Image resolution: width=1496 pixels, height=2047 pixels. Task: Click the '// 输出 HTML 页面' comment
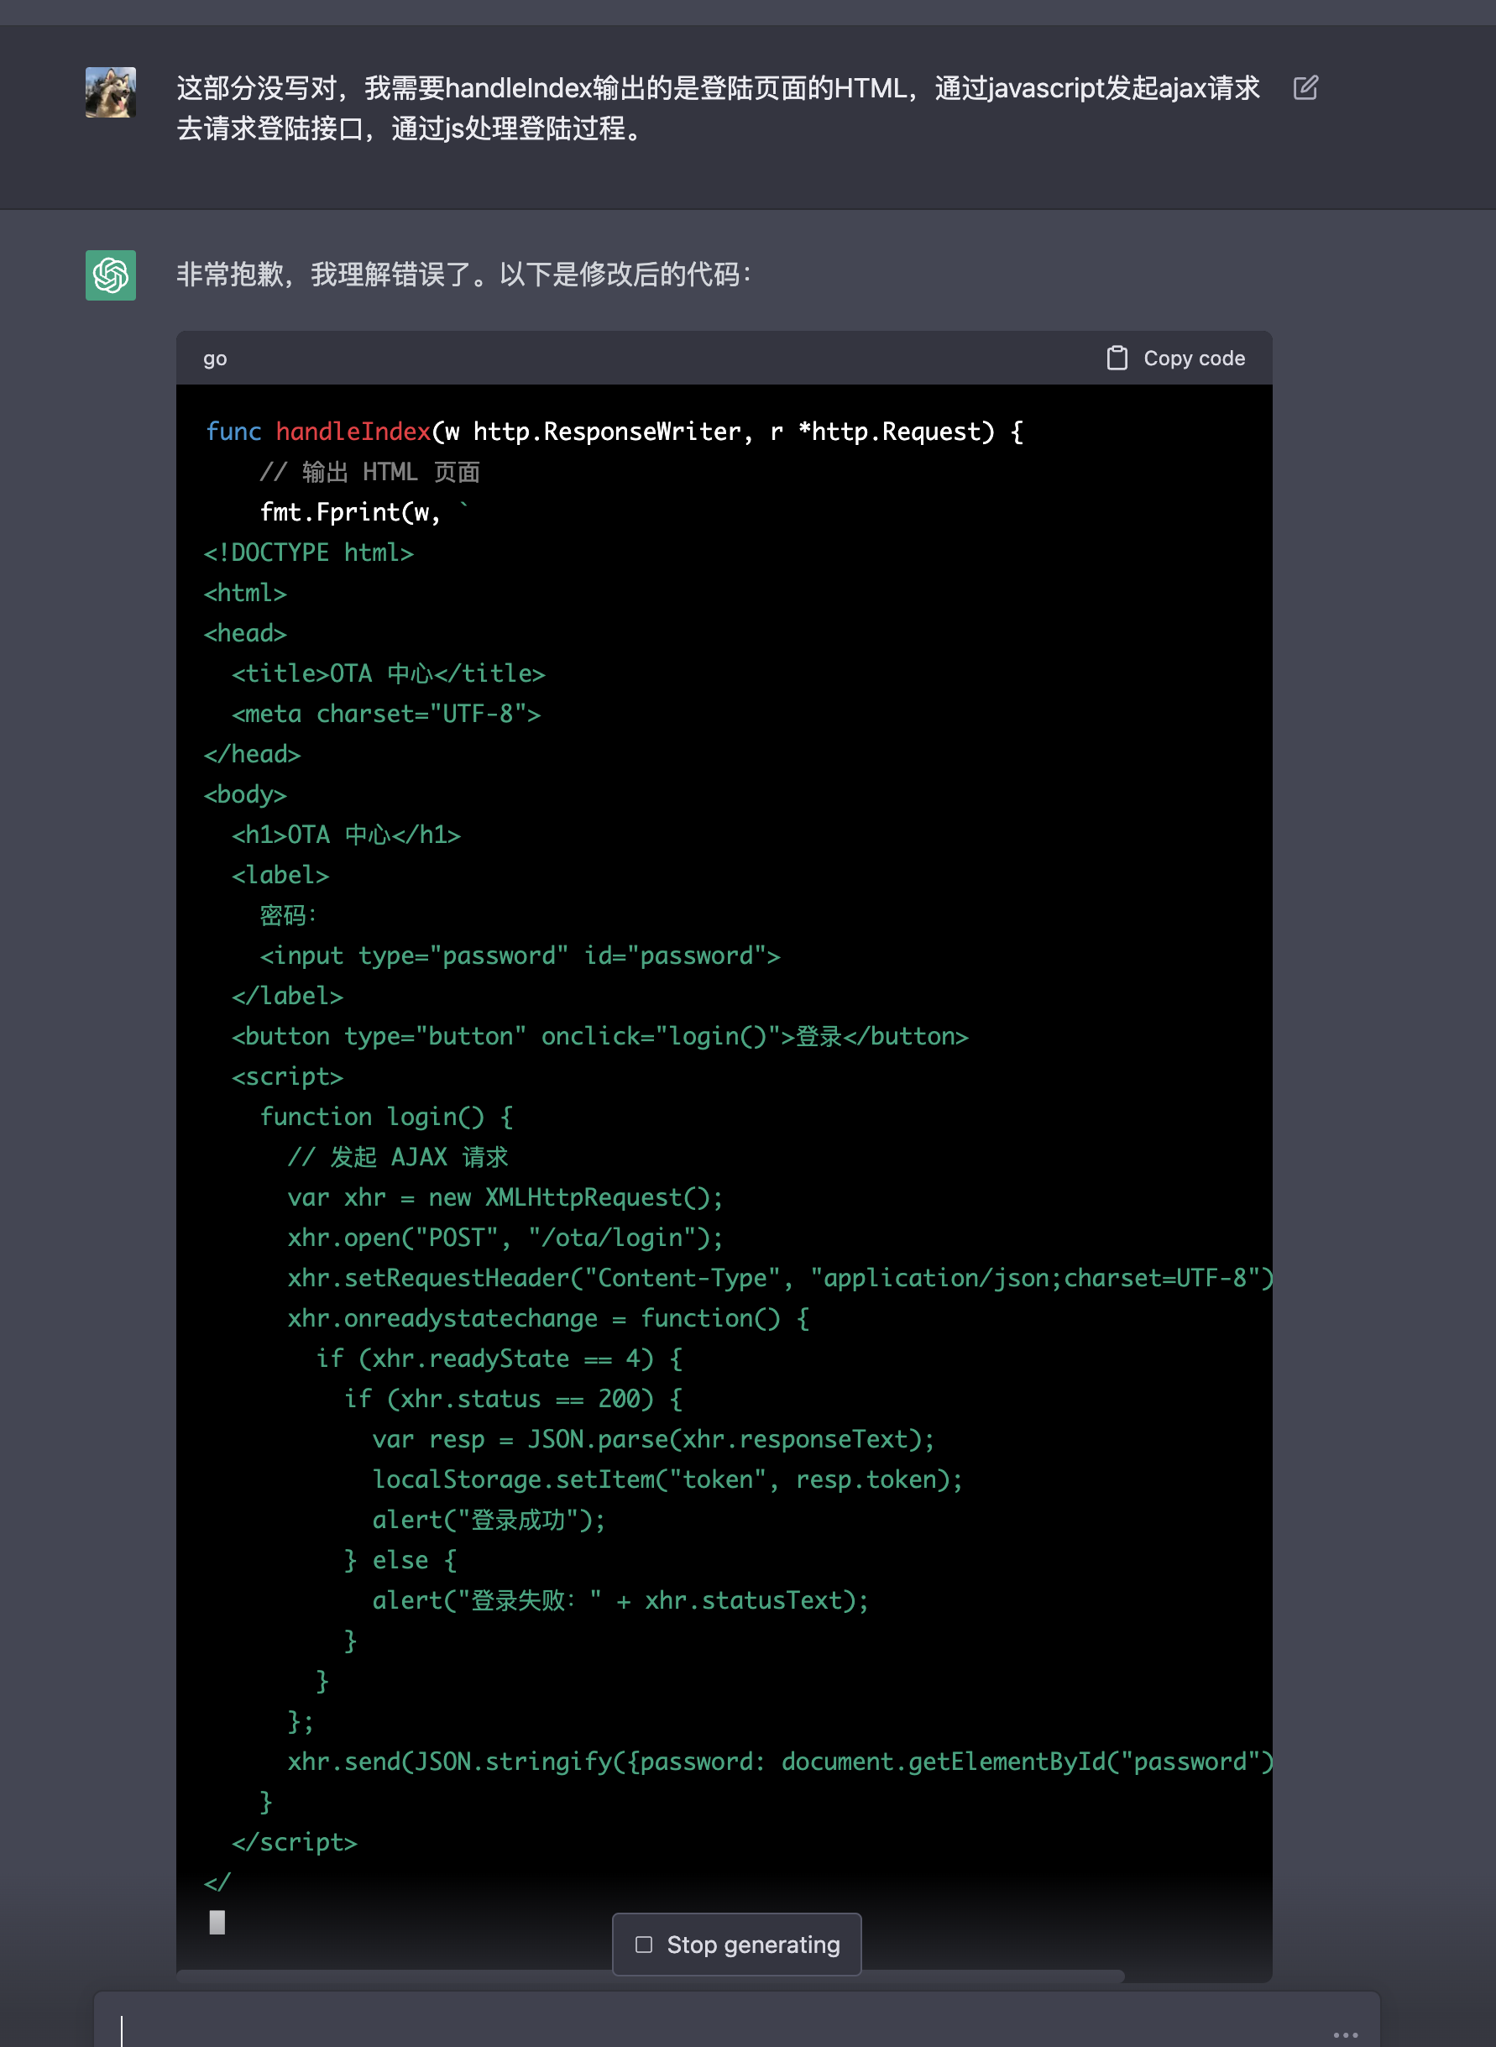pyautogui.click(x=369, y=472)
